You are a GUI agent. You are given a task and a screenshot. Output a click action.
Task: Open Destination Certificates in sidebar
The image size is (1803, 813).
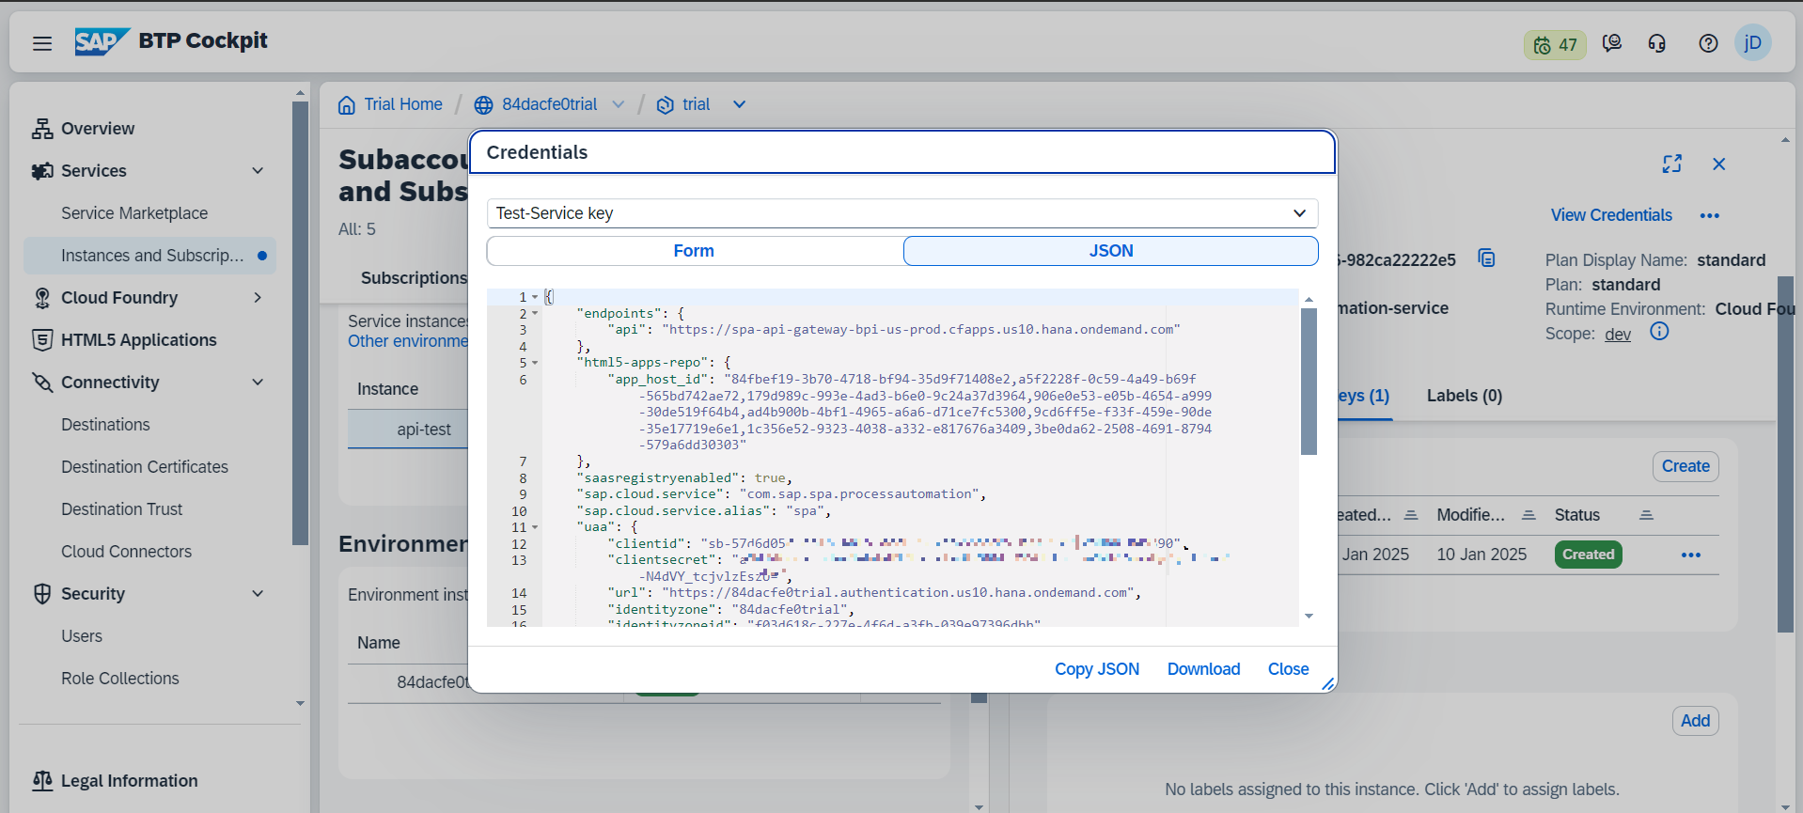(145, 467)
